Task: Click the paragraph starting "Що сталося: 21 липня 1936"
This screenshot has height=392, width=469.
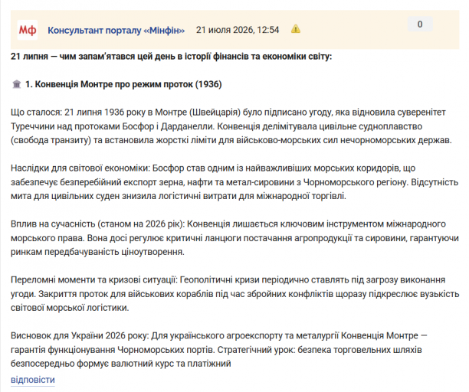Action: point(231,126)
